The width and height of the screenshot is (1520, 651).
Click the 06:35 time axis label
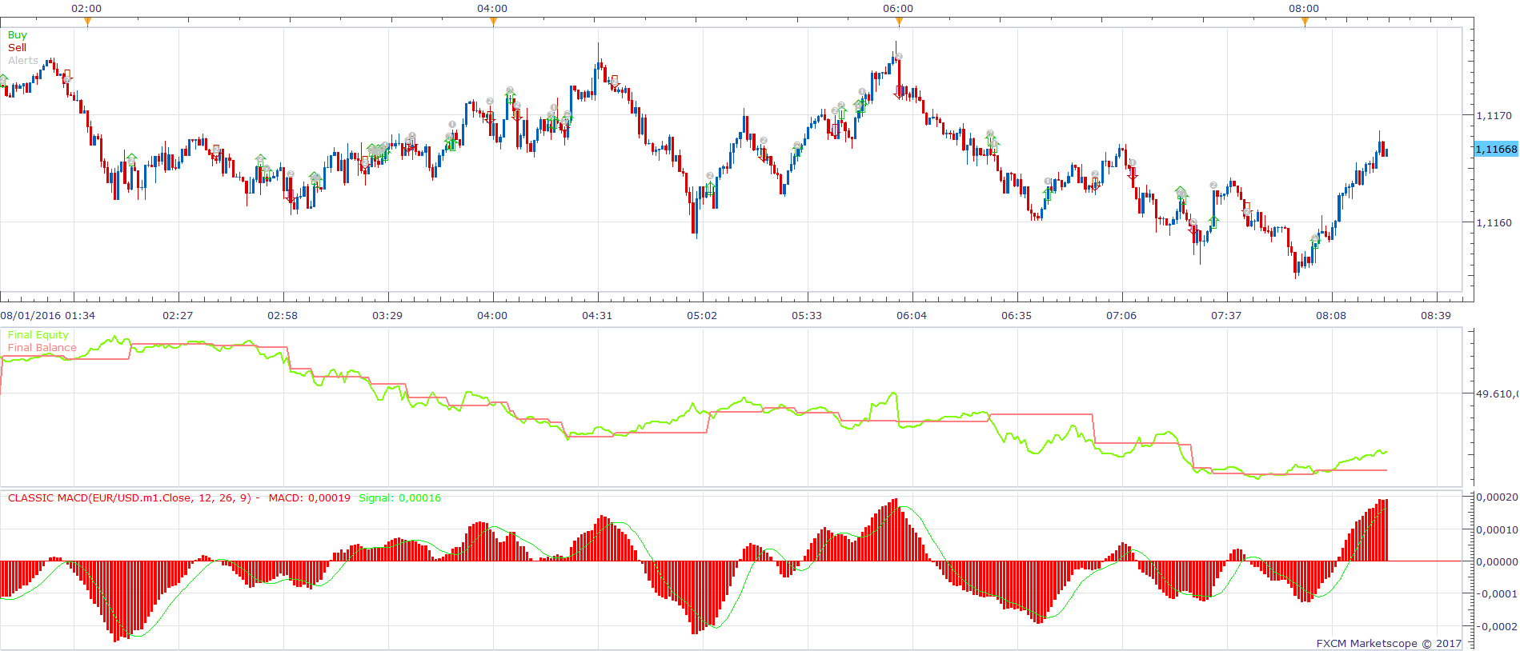[1017, 315]
